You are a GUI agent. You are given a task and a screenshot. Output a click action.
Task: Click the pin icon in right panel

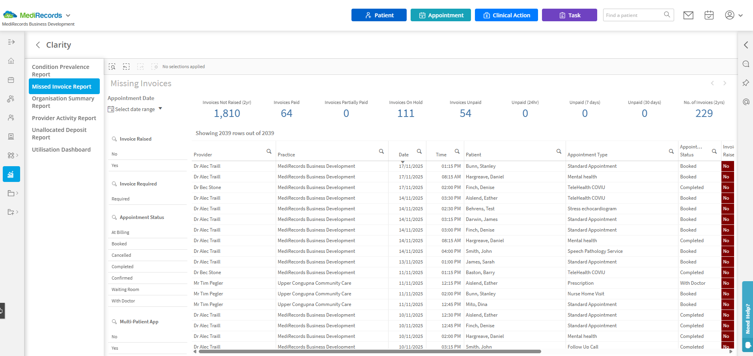[x=746, y=83]
